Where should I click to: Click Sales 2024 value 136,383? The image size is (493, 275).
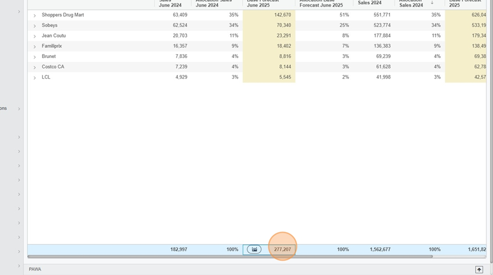pyautogui.click(x=382, y=46)
